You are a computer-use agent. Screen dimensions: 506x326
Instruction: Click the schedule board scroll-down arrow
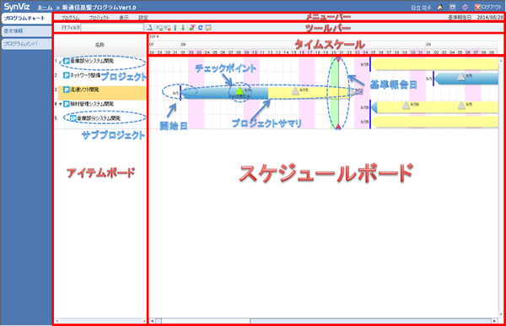500,314
